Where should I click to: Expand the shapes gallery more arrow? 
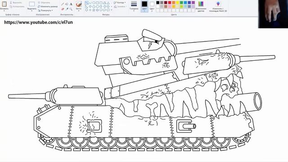(x=112, y=10)
